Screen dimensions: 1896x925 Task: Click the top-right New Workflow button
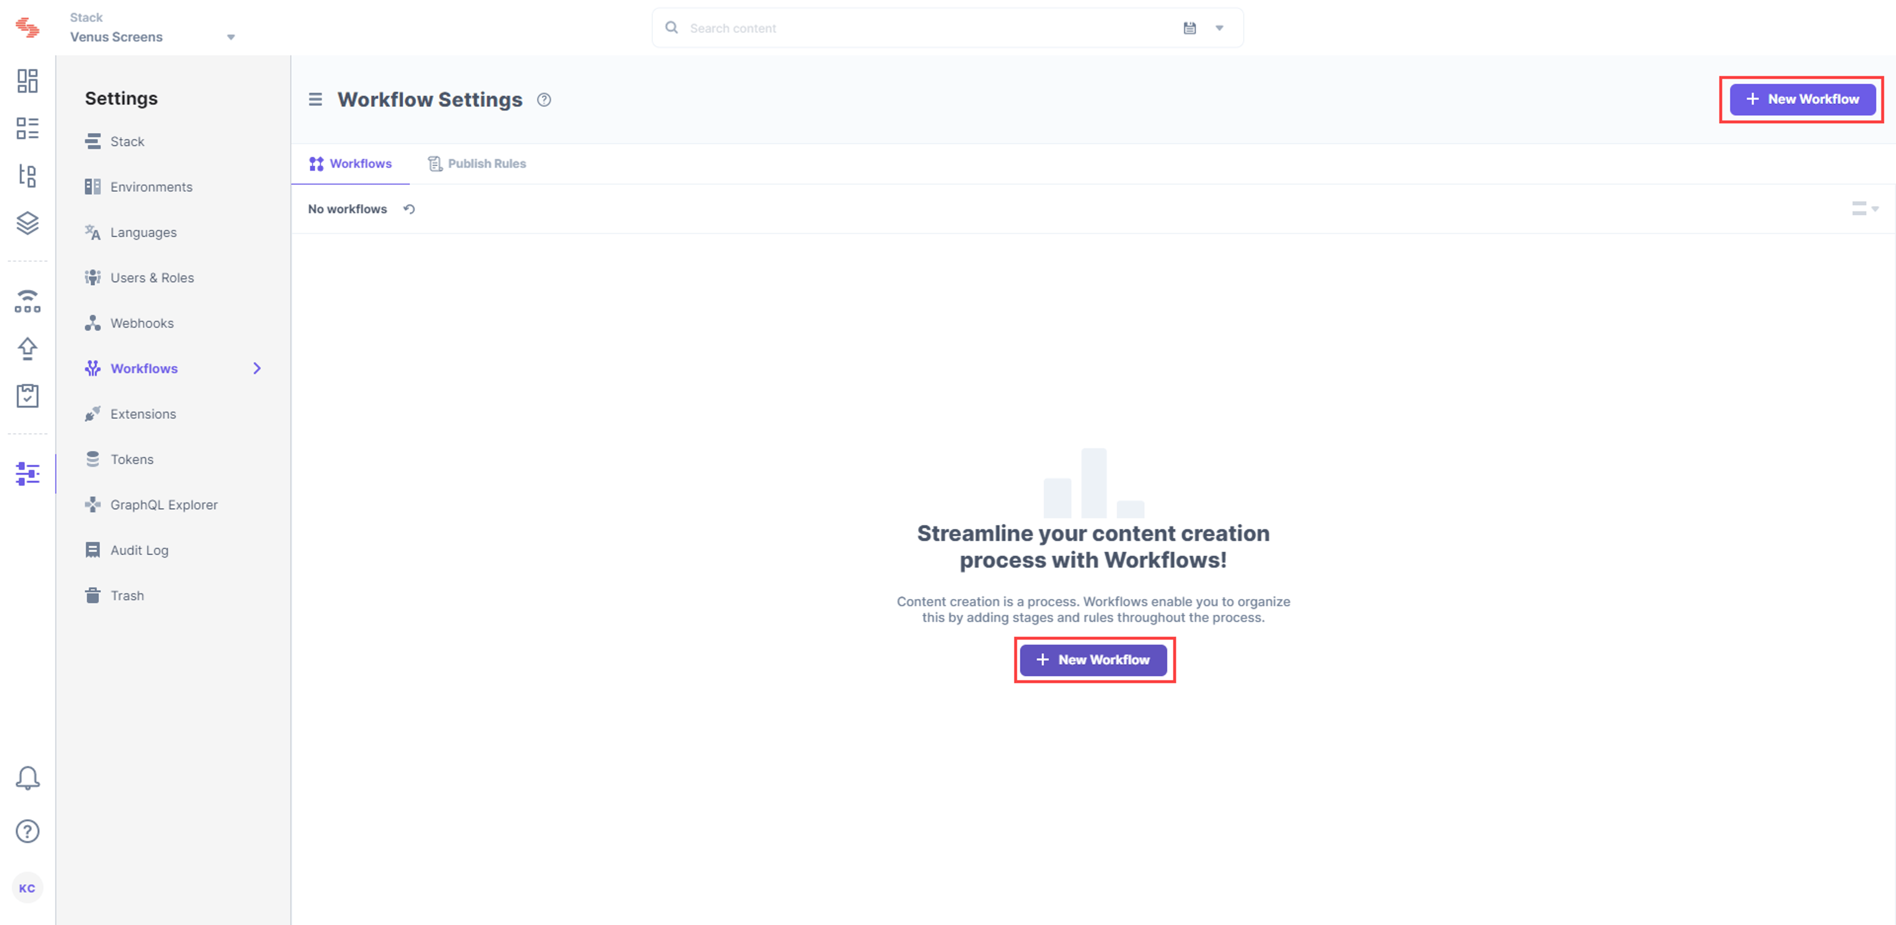[1803, 99]
